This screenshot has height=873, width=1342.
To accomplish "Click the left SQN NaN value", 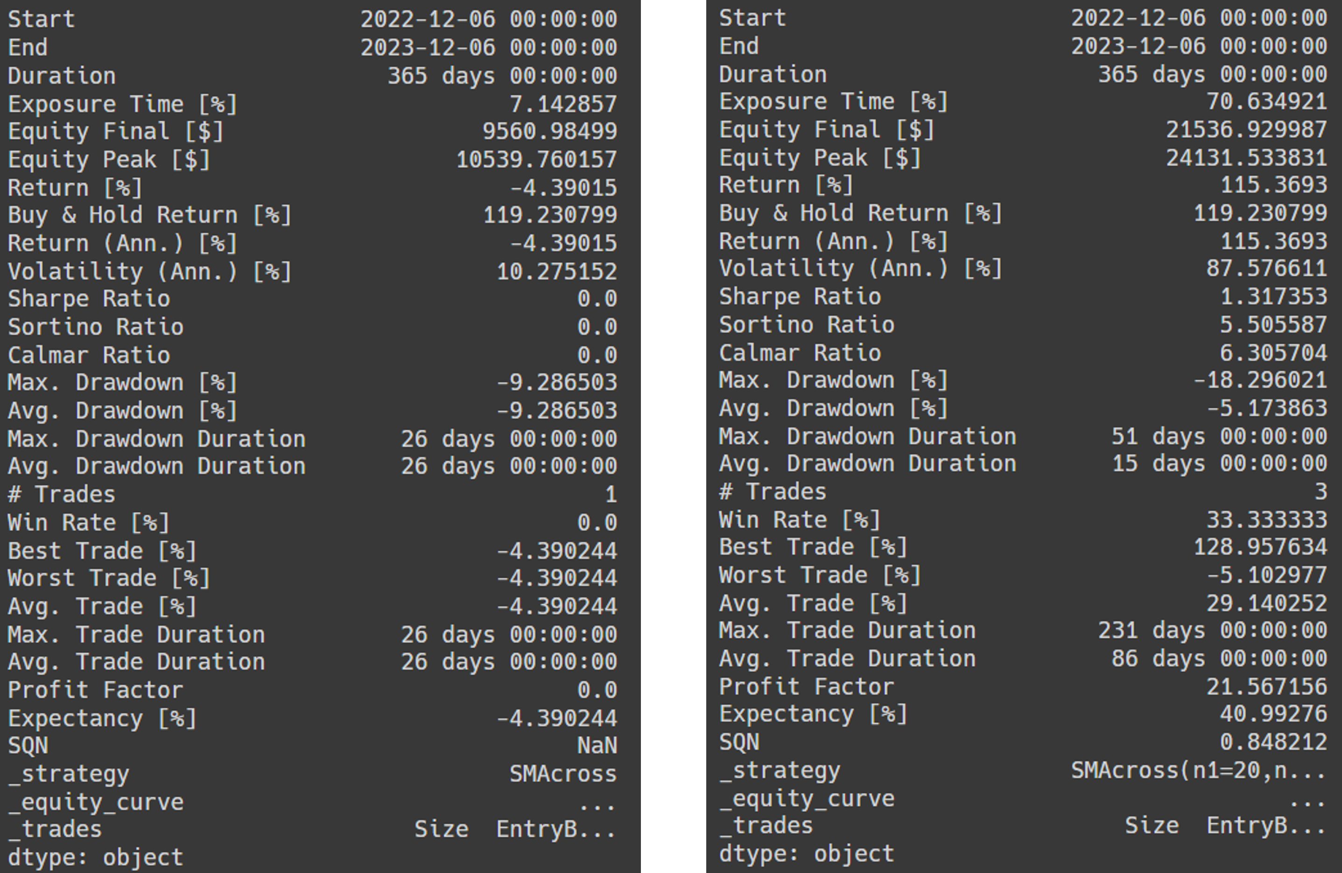I will (597, 746).
